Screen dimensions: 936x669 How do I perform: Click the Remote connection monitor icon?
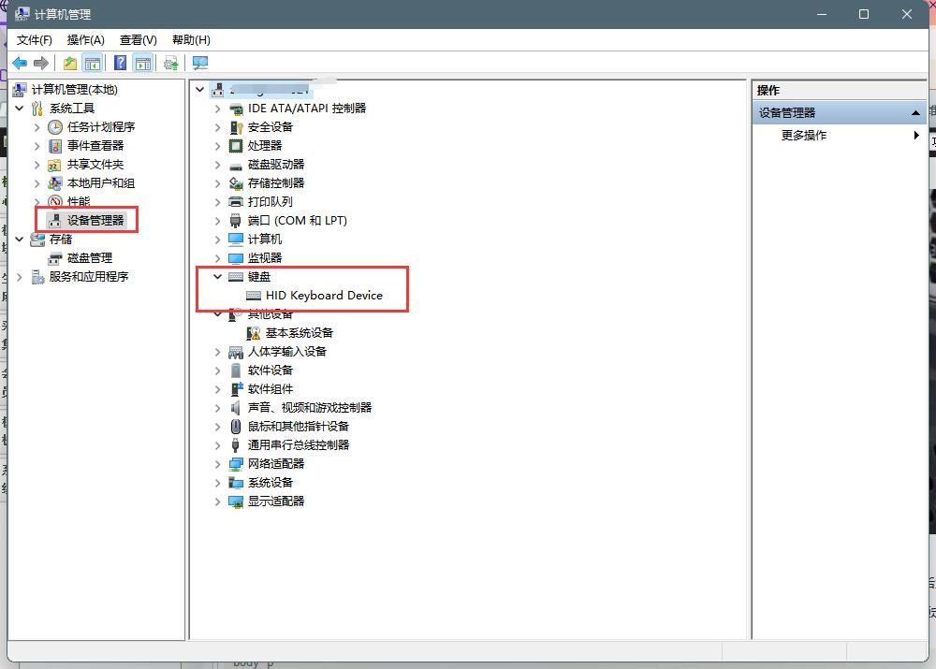[199, 62]
